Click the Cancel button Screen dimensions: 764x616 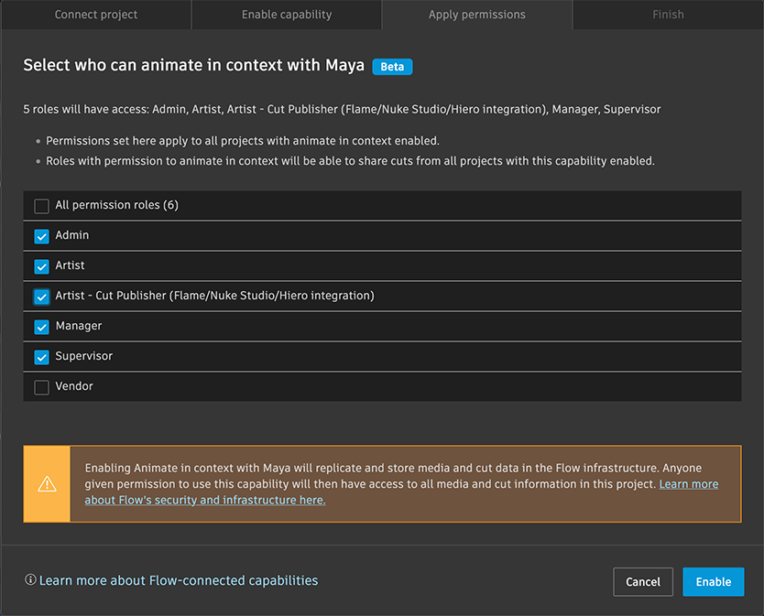643,582
